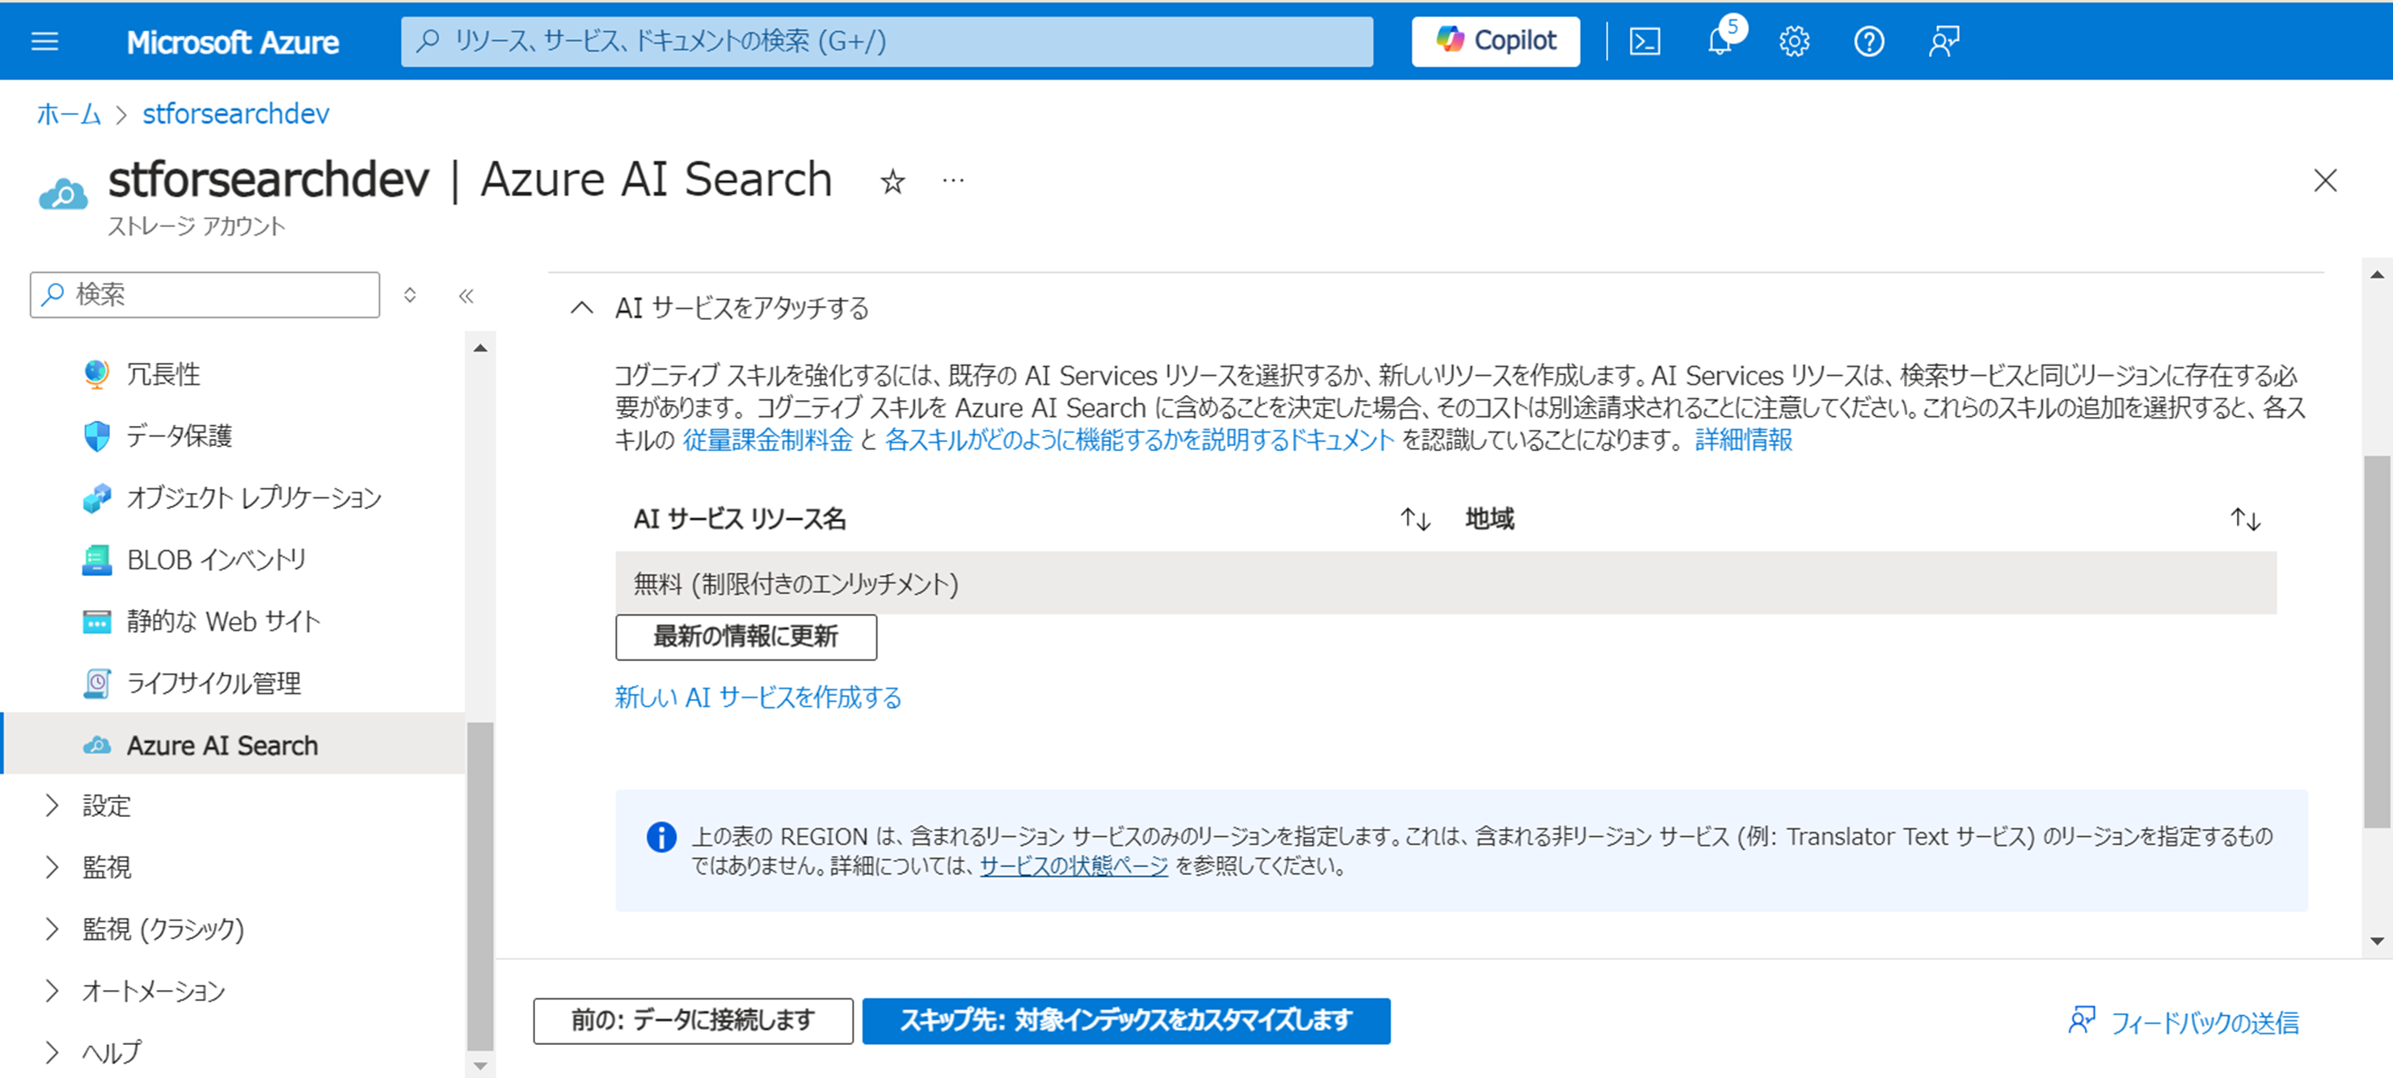
Task: Open the Copilot assistant
Action: 1495,41
